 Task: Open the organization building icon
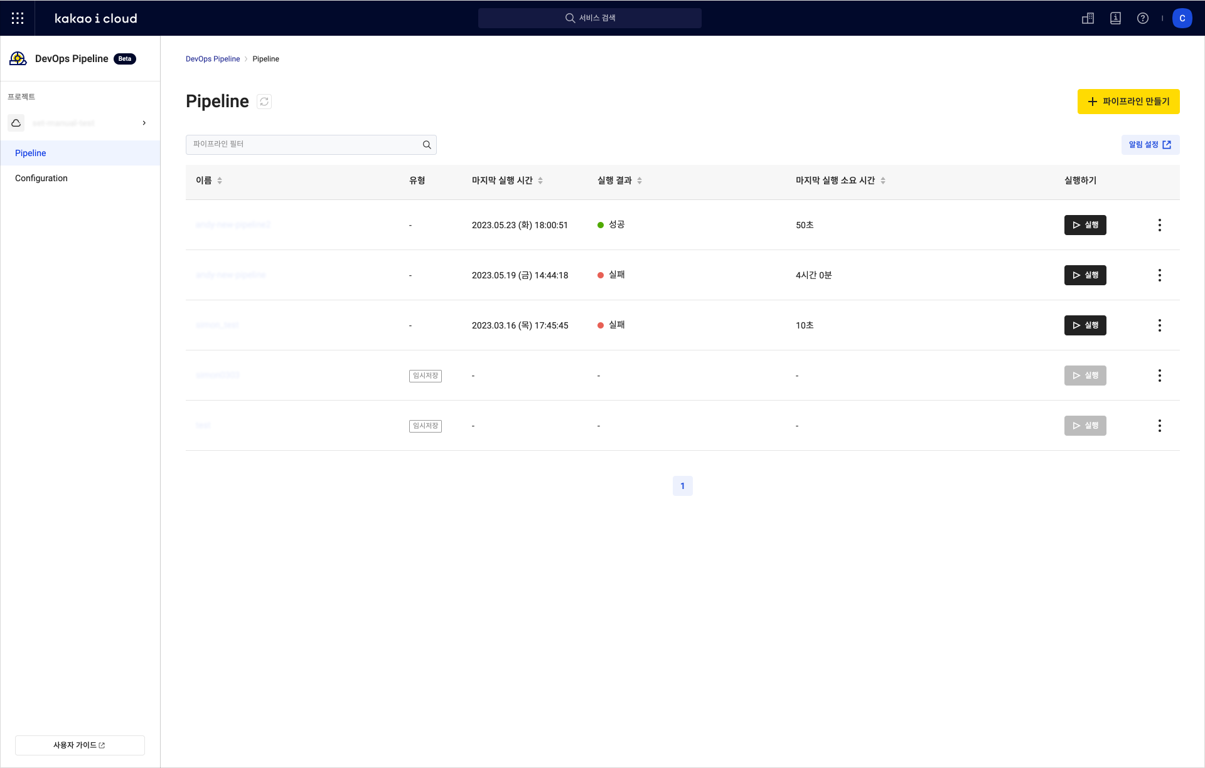coord(1088,18)
